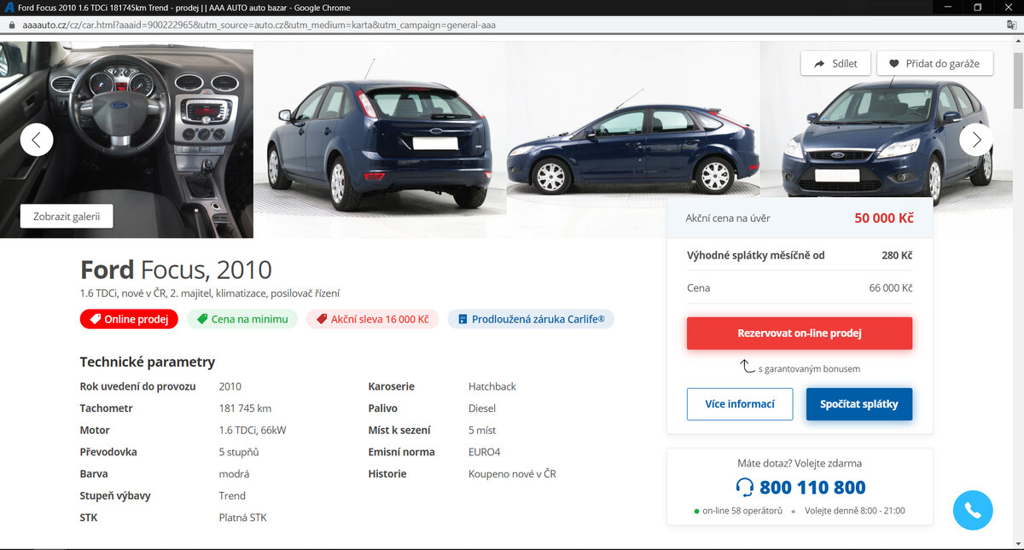Share the listing via Sdílet
The height and width of the screenshot is (550, 1024).
pos(835,63)
